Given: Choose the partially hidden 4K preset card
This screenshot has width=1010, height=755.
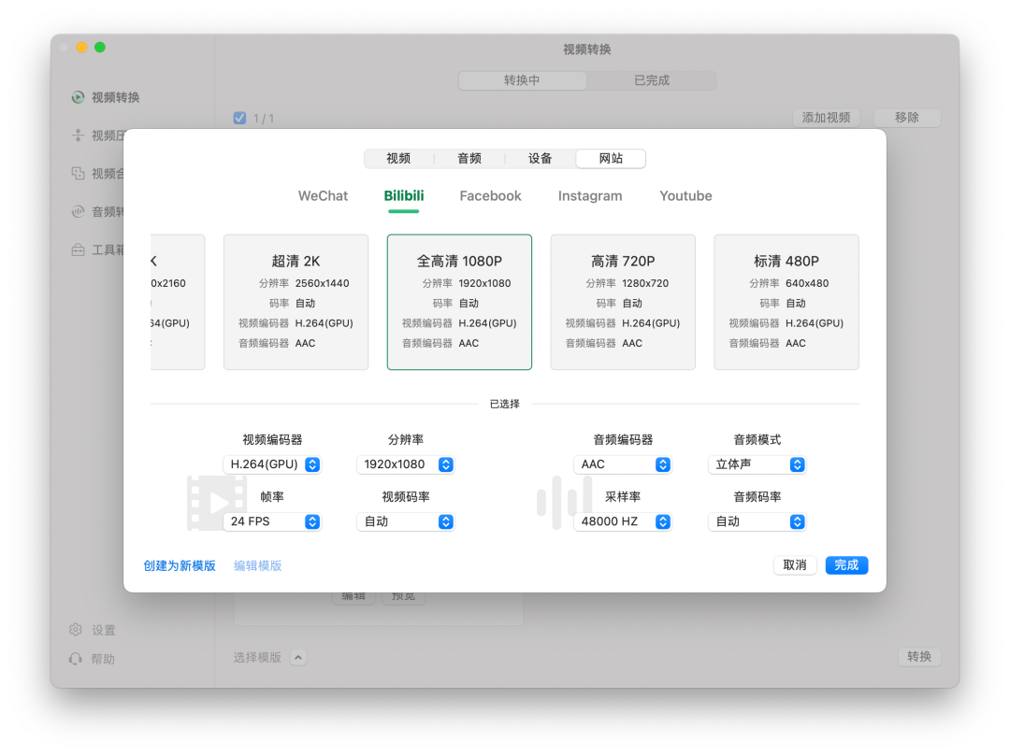Looking at the screenshot, I should pyautogui.click(x=178, y=302).
